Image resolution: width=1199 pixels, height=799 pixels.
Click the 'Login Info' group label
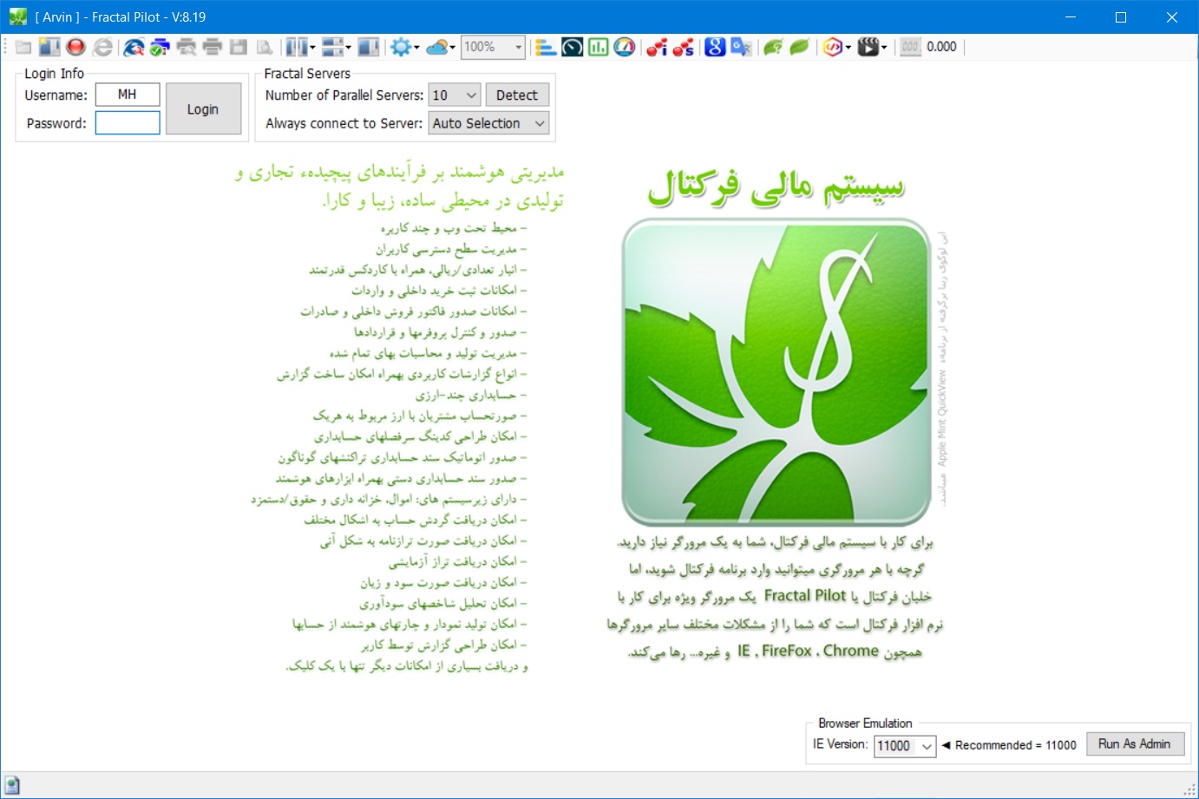tap(54, 74)
